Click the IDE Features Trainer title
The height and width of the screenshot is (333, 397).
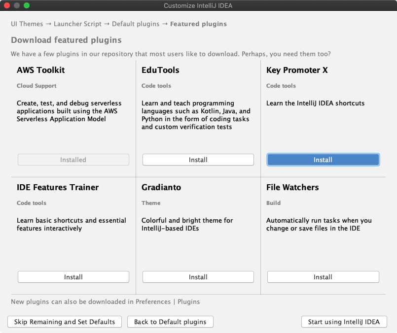pos(58,187)
